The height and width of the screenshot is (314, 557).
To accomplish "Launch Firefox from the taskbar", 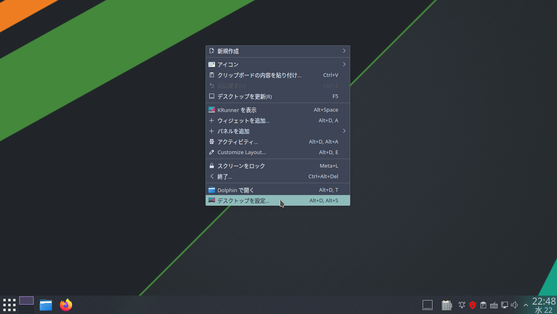I will pyautogui.click(x=66, y=305).
